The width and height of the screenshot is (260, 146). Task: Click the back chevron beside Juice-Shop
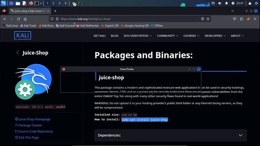(x=18, y=53)
